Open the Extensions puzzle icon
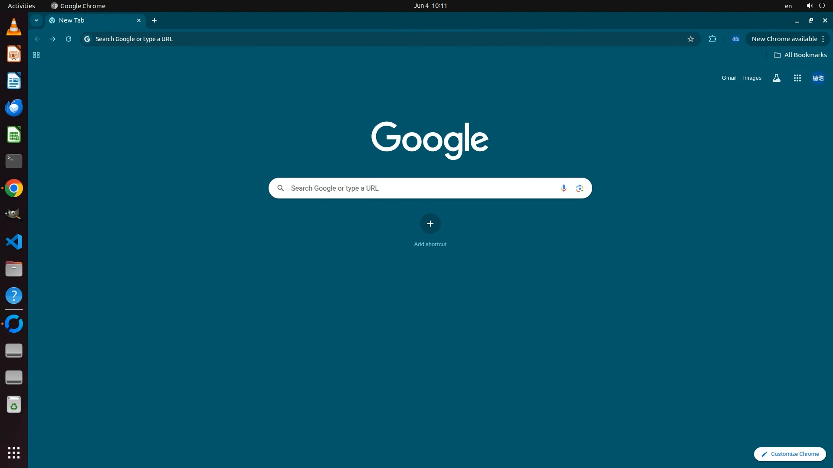This screenshot has width=833, height=468. (712, 39)
